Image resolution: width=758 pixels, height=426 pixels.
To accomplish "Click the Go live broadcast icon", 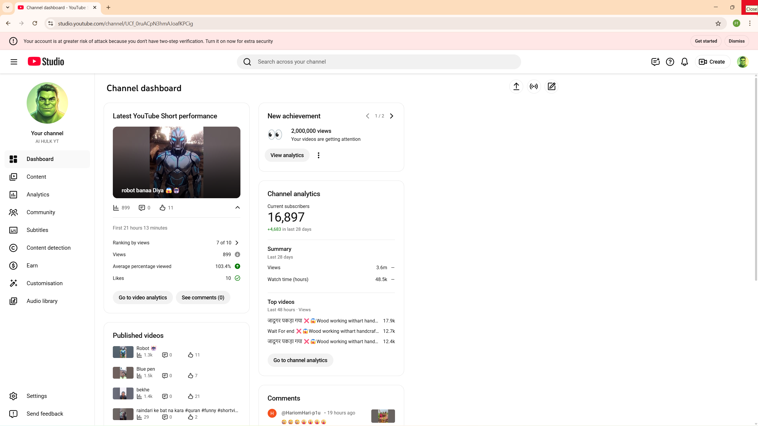I will coord(534,86).
